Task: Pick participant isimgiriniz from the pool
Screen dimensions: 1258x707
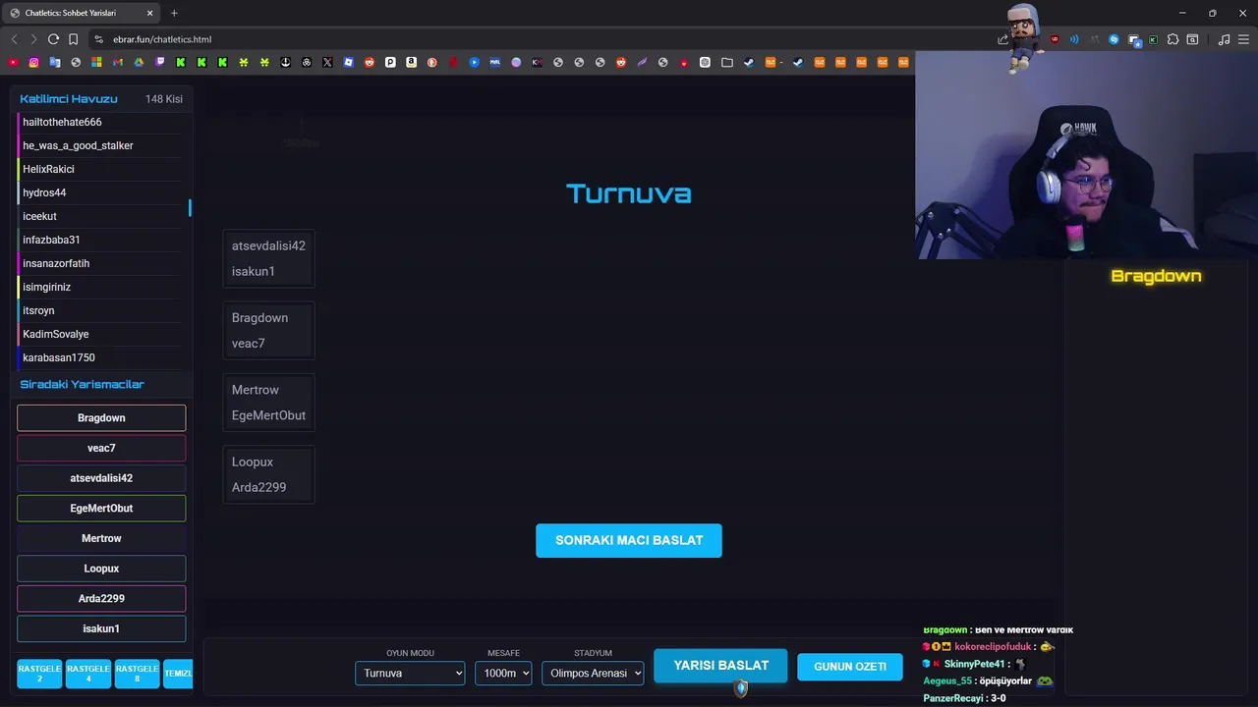Action: [101, 287]
